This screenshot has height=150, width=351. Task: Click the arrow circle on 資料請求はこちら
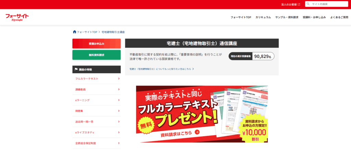tap(197, 132)
